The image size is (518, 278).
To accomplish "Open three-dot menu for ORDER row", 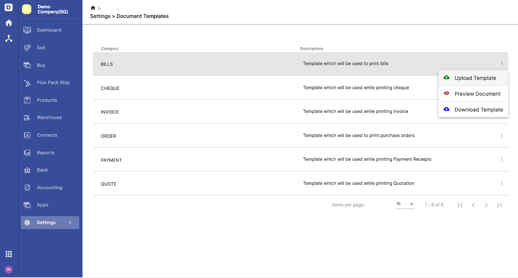I will point(502,136).
